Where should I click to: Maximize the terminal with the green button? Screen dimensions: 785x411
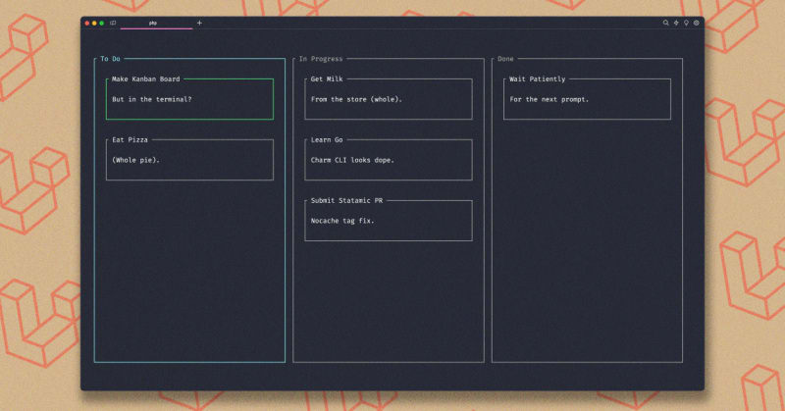click(x=101, y=23)
